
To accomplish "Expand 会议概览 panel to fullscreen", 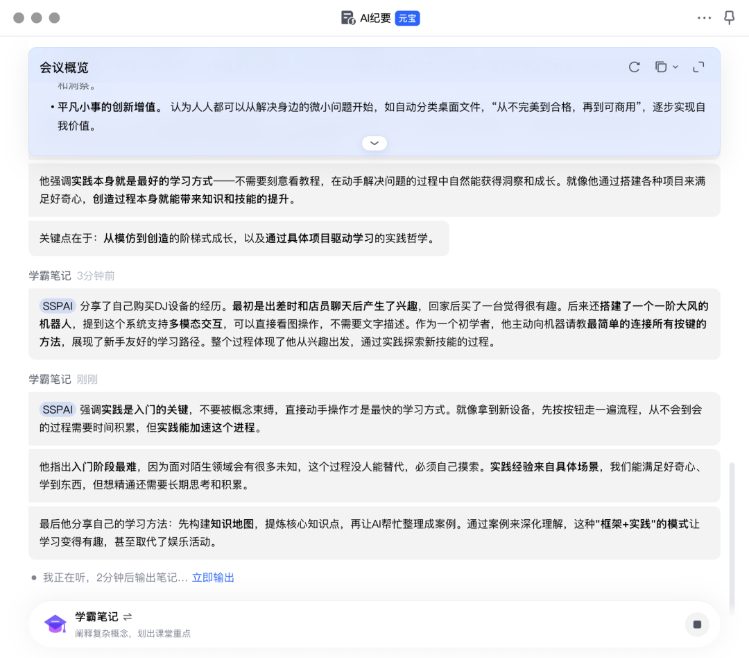I will click(698, 67).
